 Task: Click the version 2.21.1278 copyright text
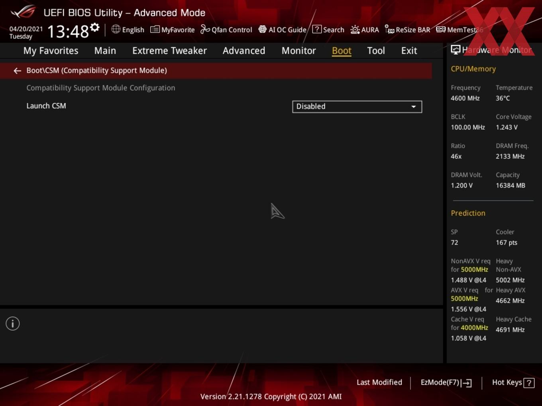coord(271,397)
